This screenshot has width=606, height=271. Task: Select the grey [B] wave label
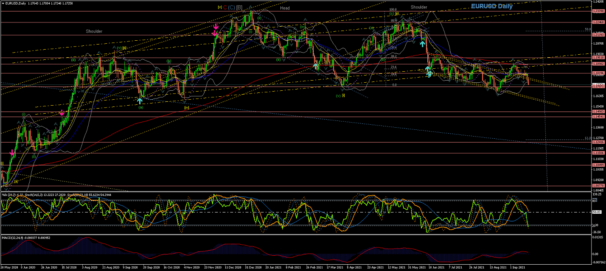pyautogui.click(x=239, y=7)
